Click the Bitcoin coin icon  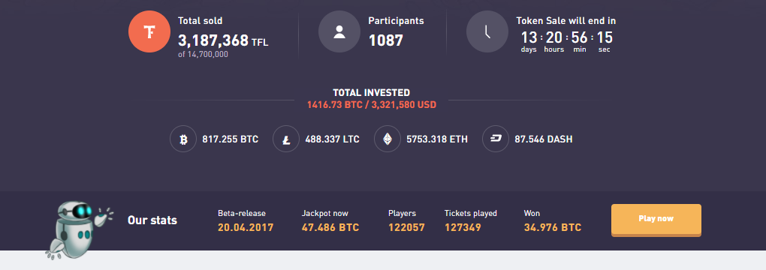(x=183, y=139)
